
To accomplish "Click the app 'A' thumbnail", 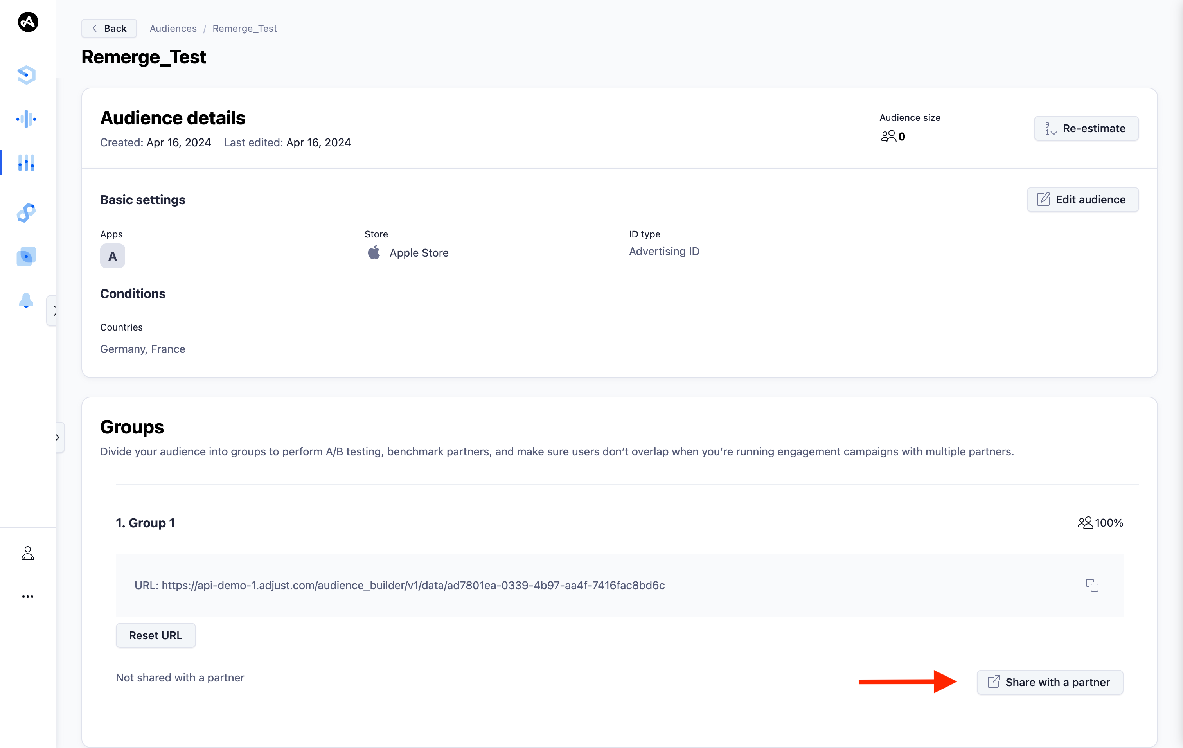I will (x=113, y=256).
